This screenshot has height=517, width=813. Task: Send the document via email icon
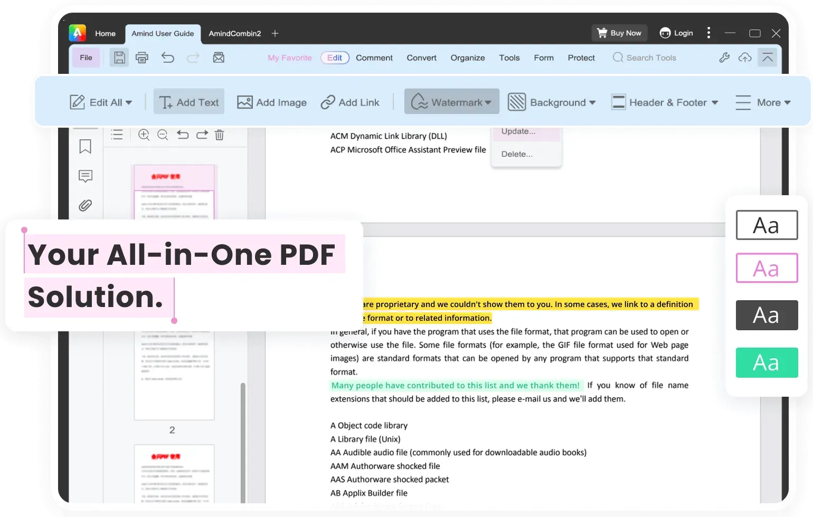tap(219, 58)
